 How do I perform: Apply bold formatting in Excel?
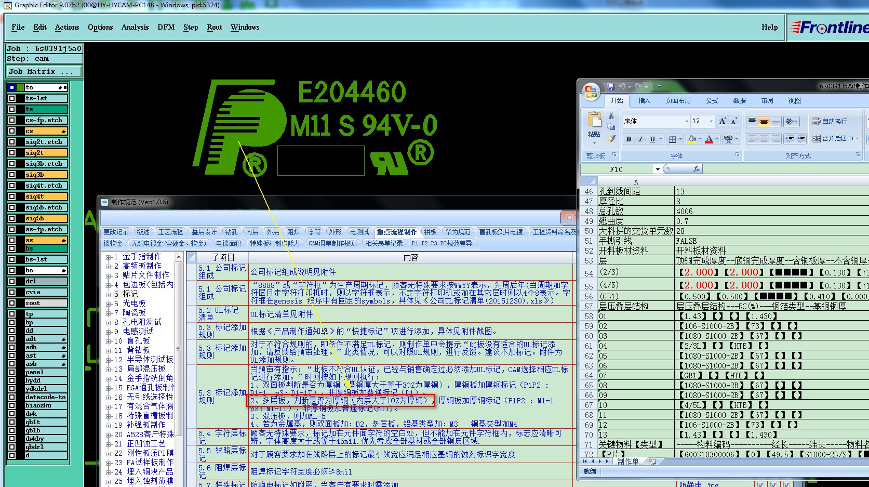(x=629, y=139)
